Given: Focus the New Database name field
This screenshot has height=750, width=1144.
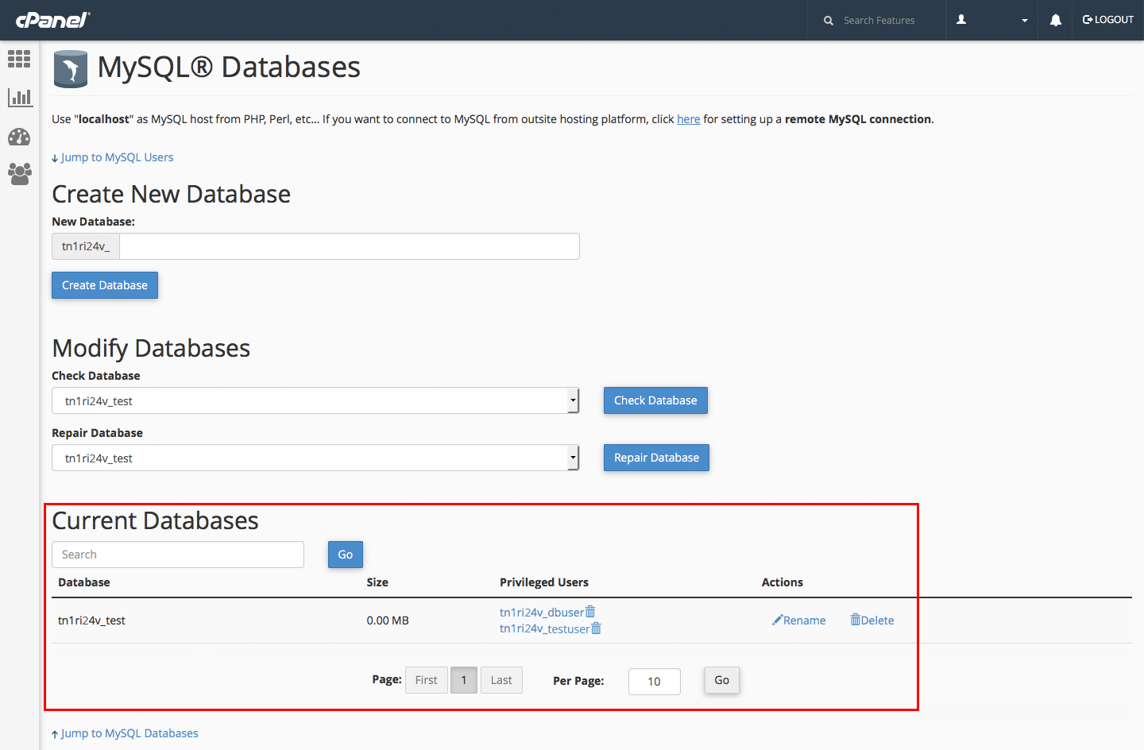Looking at the screenshot, I should click(x=350, y=246).
